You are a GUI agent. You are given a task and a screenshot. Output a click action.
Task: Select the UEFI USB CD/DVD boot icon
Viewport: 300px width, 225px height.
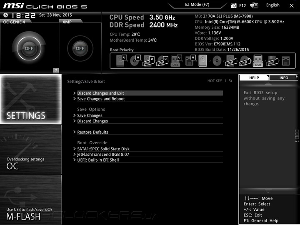(x=162, y=61)
